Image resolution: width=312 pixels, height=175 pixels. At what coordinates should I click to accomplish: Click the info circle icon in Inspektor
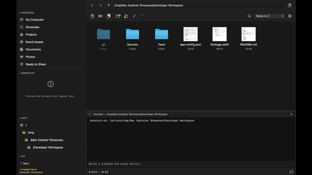tap(51, 84)
